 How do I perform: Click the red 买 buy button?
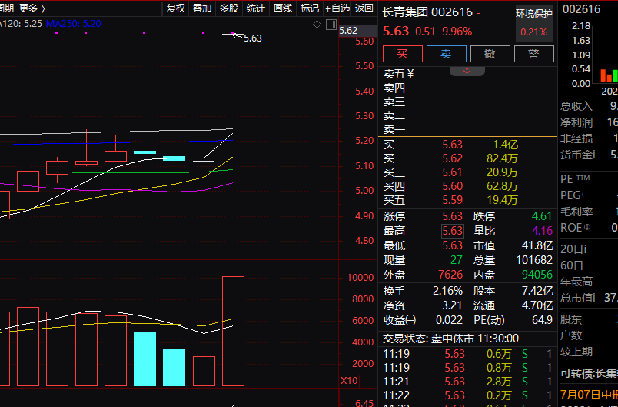[403, 54]
